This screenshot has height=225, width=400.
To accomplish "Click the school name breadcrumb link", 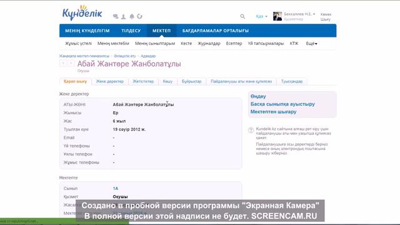I will (x=84, y=56).
